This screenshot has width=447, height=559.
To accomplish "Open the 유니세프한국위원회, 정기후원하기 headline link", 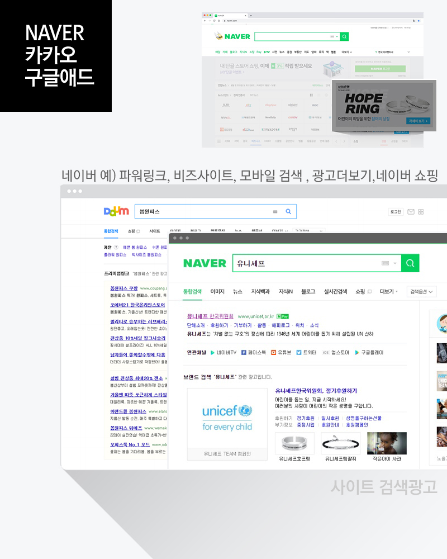I will coord(316,391).
